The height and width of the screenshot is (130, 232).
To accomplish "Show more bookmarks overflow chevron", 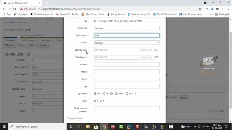I will point(211,14).
